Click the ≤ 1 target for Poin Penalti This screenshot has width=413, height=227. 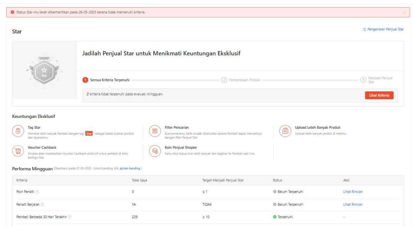click(204, 192)
